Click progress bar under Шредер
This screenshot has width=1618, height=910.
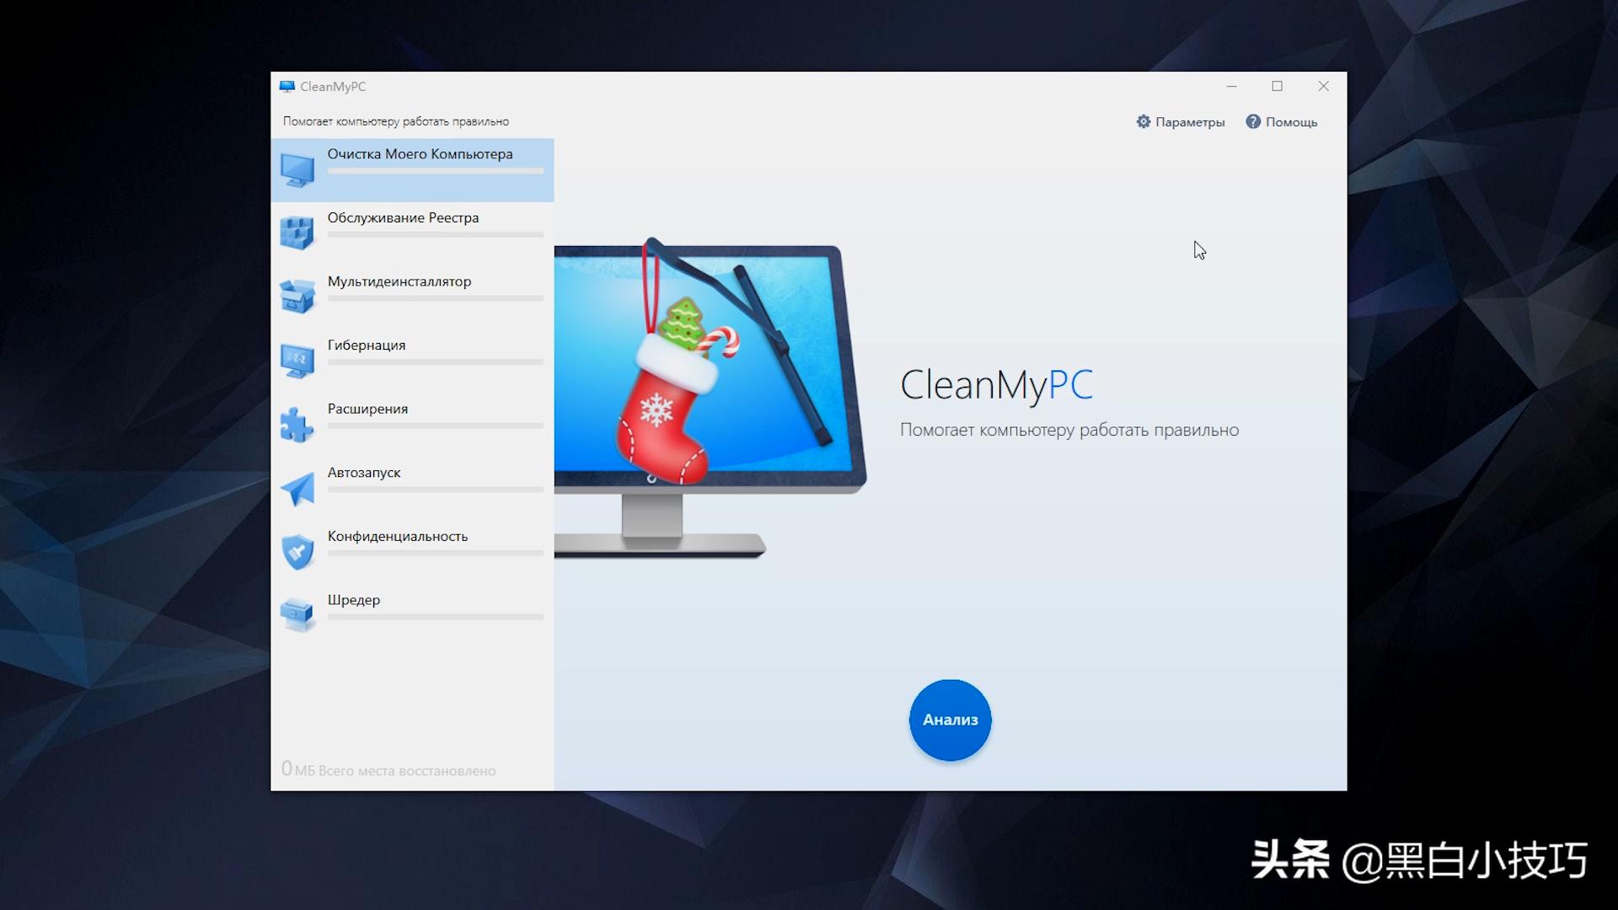[x=436, y=617]
